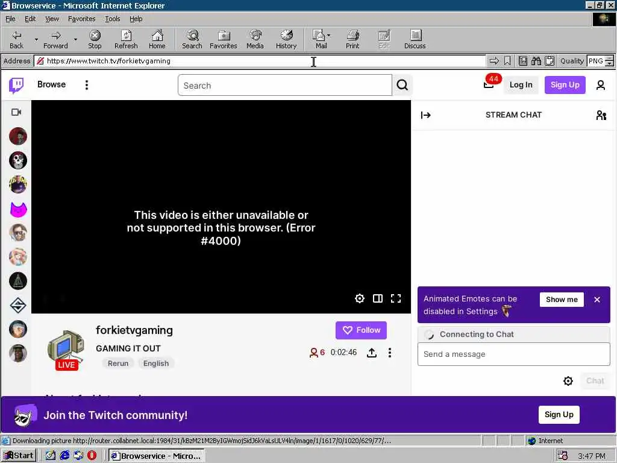The width and height of the screenshot is (617, 463).
Task: Open the black triangle channel avatar
Action: [x=18, y=281]
